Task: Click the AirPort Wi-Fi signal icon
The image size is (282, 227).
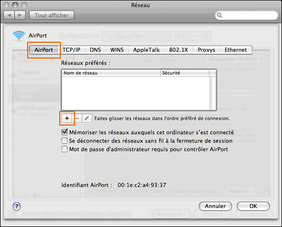Action: pyautogui.click(x=19, y=35)
